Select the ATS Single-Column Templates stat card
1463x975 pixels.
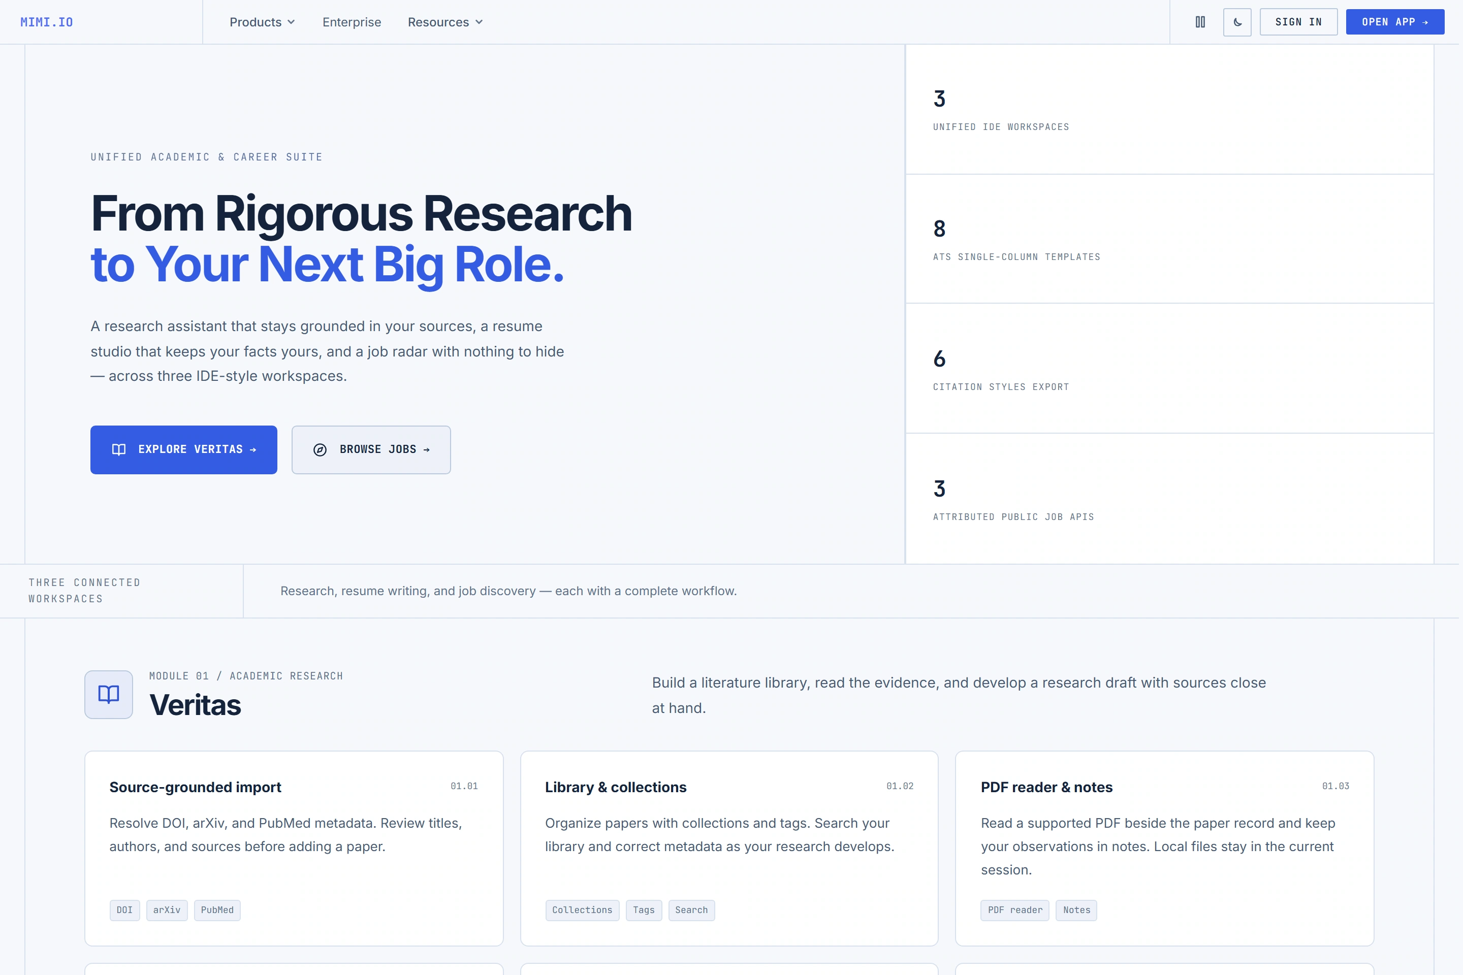click(1169, 239)
